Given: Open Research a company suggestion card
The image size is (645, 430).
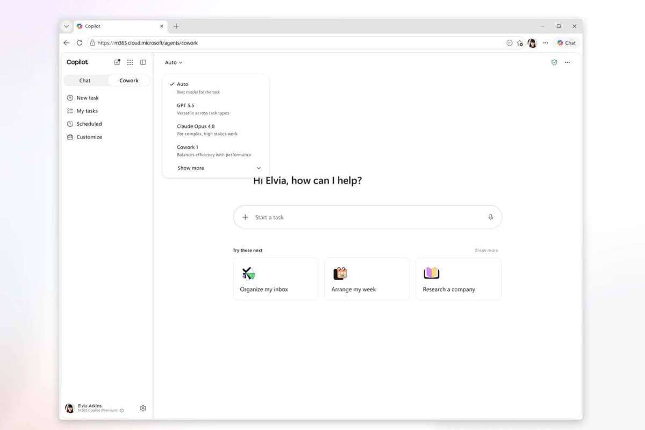Looking at the screenshot, I should [x=458, y=279].
